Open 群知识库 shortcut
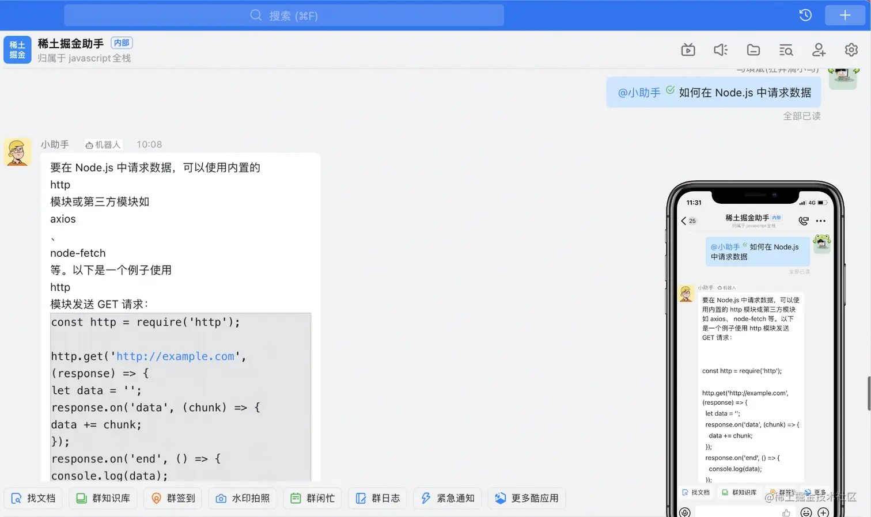Viewport: 871px width, 517px height. click(103, 498)
